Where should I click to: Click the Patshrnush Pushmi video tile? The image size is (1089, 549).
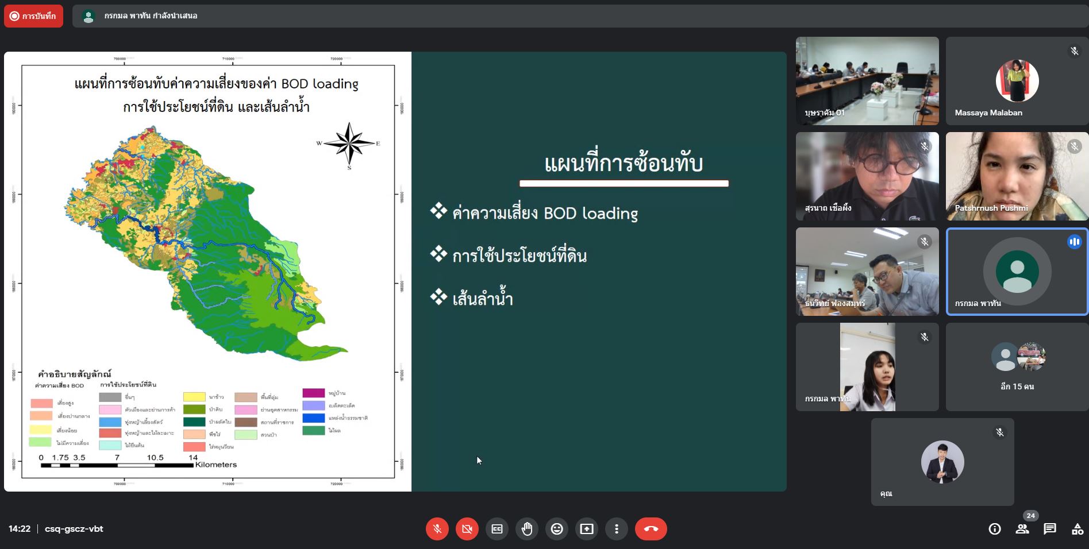pyautogui.click(x=1017, y=176)
